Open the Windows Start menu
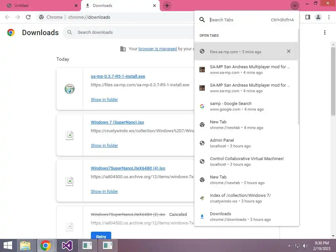 coord(8,245)
